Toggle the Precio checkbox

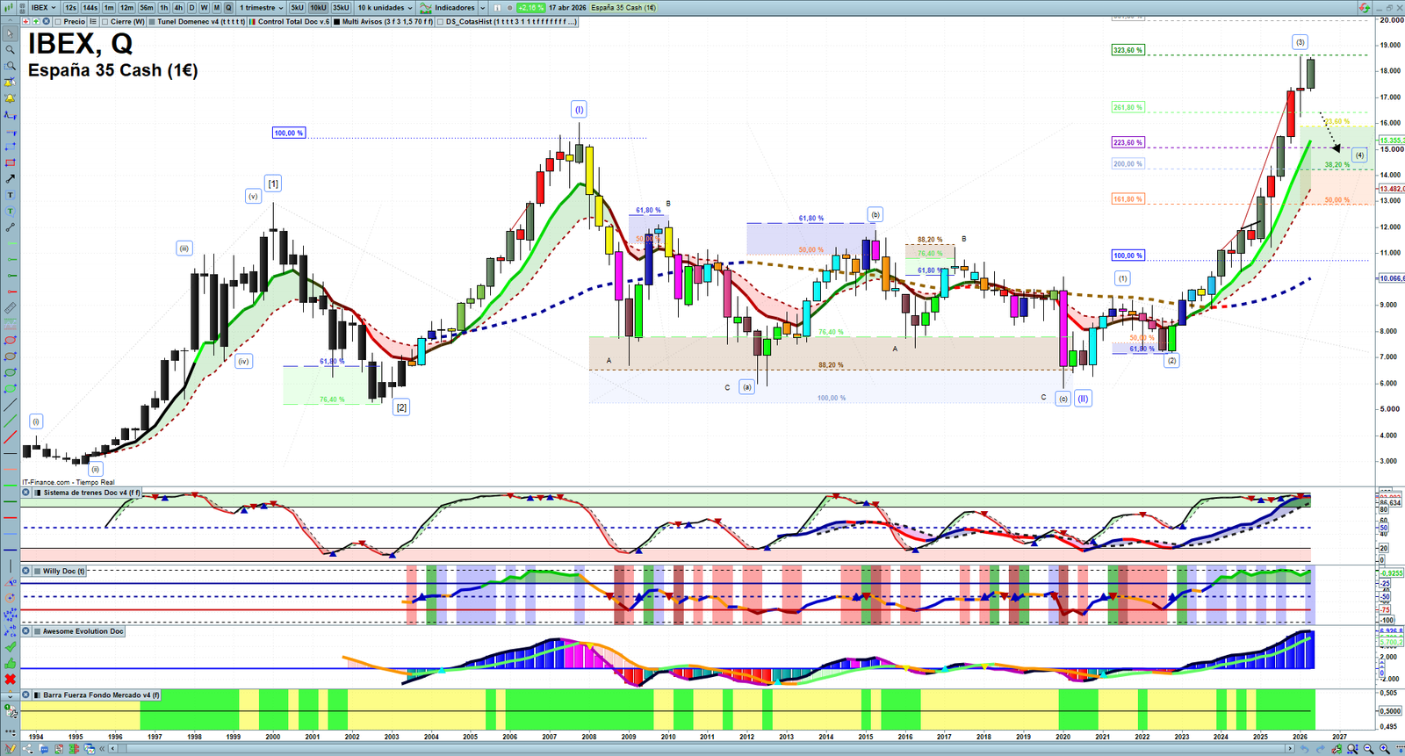click(x=59, y=22)
